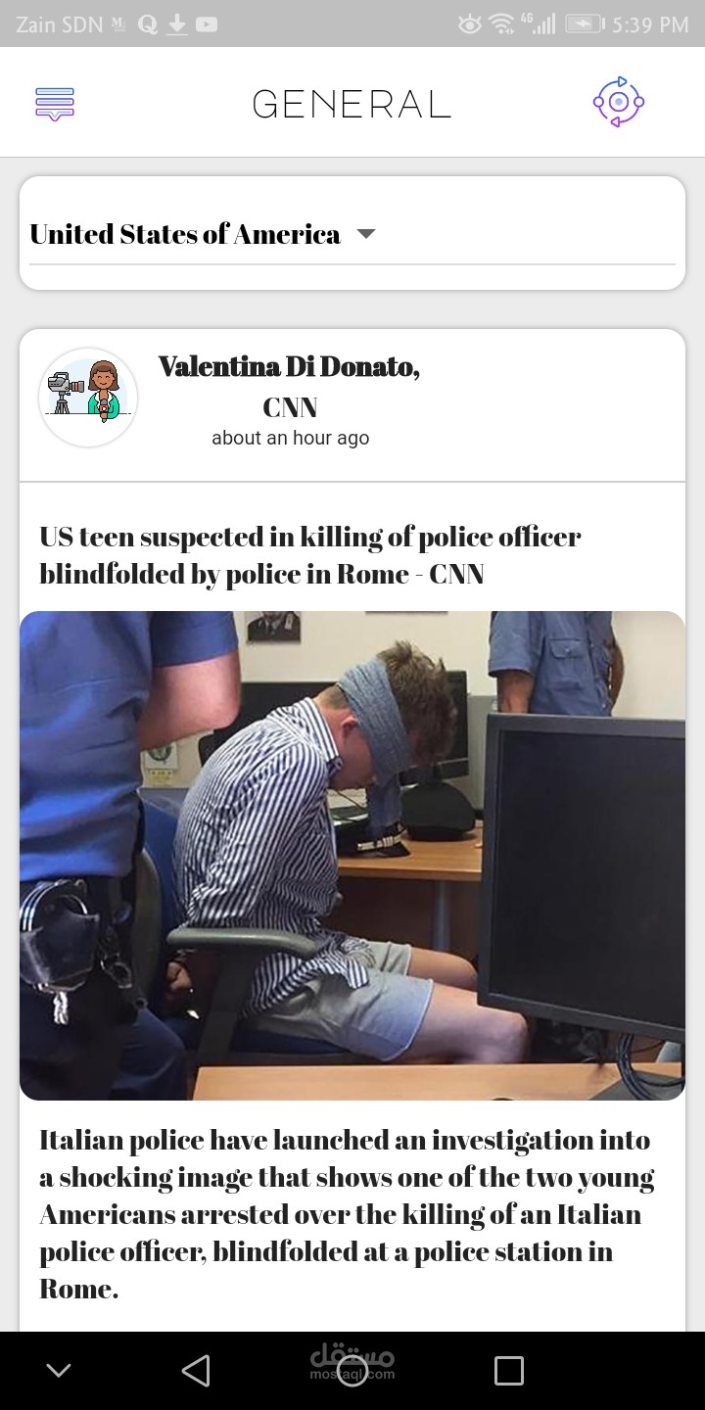Collapse the navigation bar chevron icon

(x=59, y=1370)
